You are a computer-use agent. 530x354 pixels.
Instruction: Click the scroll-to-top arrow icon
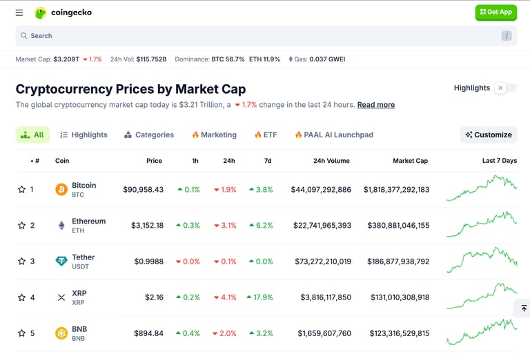coord(523,308)
